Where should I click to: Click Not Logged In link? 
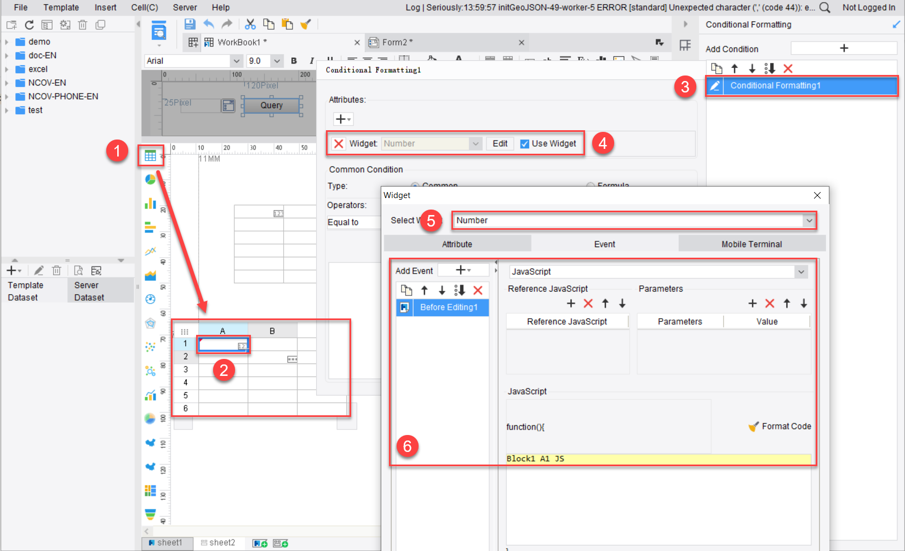tap(869, 8)
